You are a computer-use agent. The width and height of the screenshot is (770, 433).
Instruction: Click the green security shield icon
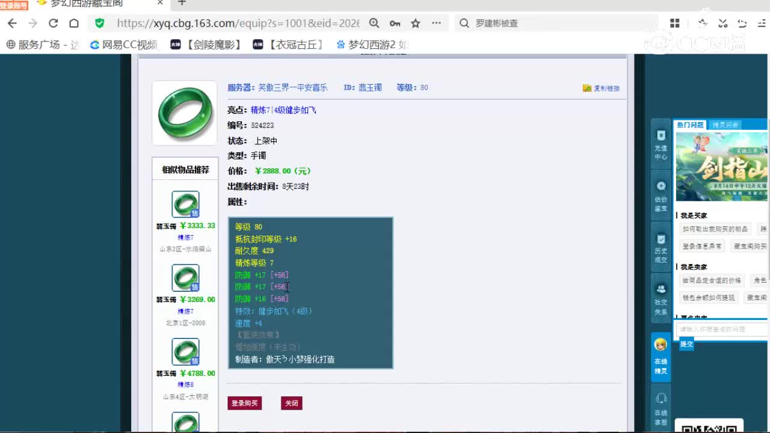coord(100,23)
